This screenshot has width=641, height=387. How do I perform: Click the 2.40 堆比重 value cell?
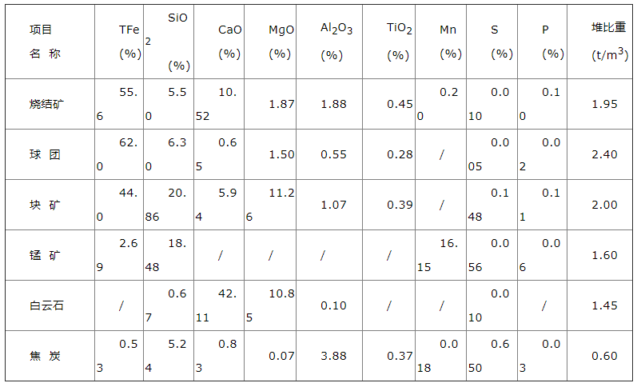[603, 154]
